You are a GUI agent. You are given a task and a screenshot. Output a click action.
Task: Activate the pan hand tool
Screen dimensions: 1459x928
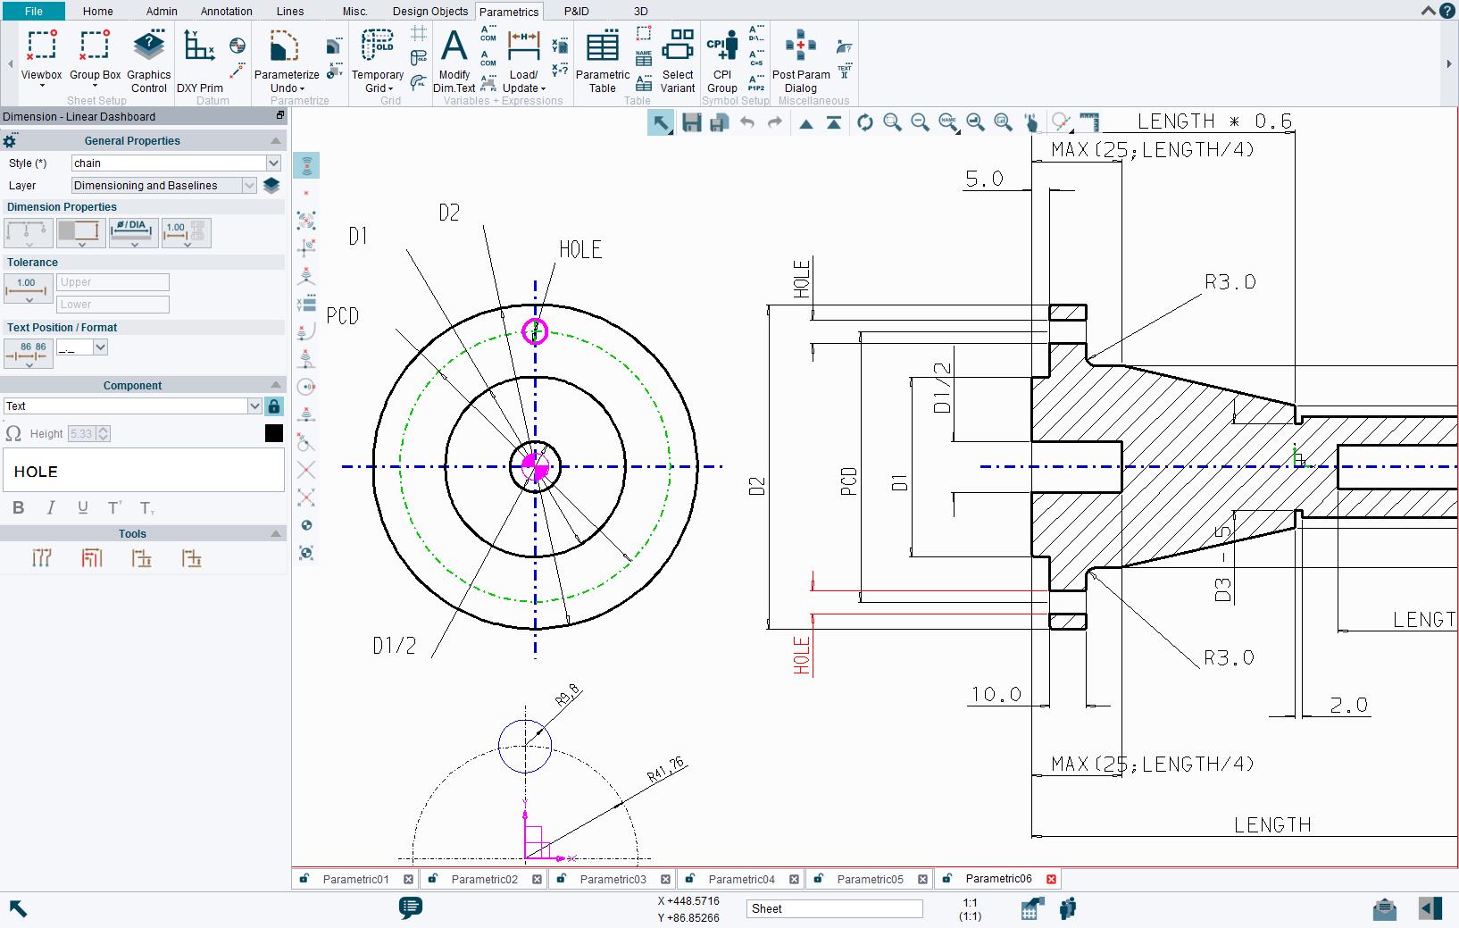(1031, 123)
